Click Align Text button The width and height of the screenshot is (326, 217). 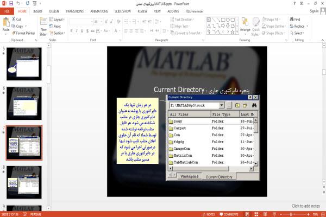(x=180, y=26)
